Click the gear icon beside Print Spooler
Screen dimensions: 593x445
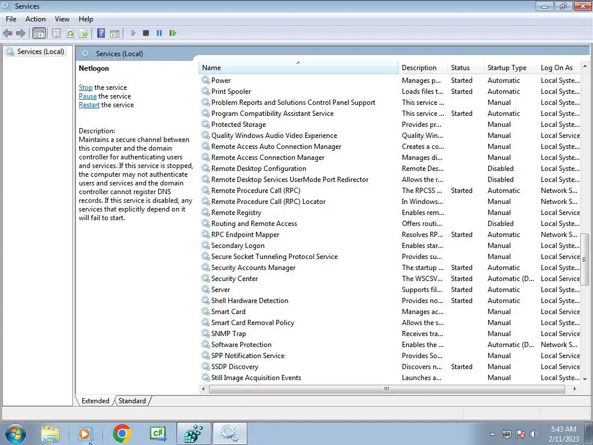pyautogui.click(x=206, y=91)
